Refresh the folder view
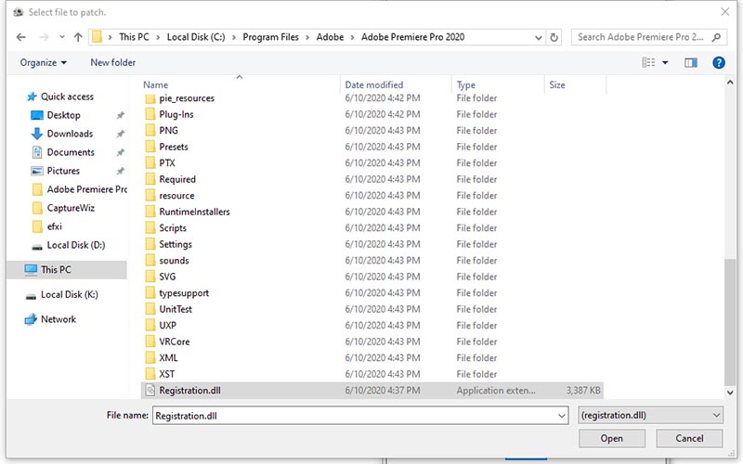Image resolution: width=743 pixels, height=464 pixels. click(554, 37)
